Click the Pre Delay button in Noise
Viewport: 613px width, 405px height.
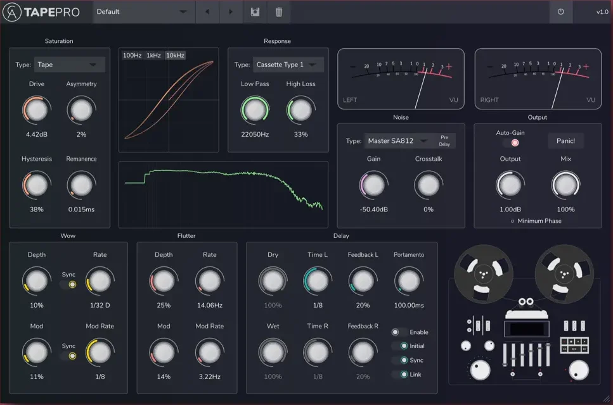(x=444, y=141)
